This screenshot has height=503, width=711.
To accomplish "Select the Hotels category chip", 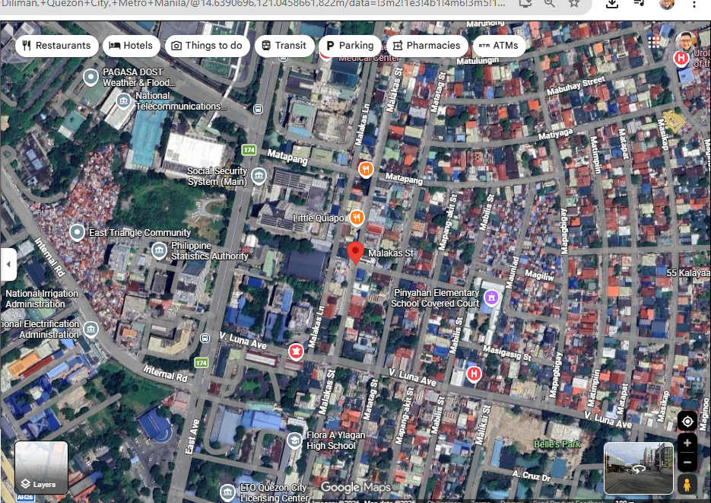I will pyautogui.click(x=131, y=46).
